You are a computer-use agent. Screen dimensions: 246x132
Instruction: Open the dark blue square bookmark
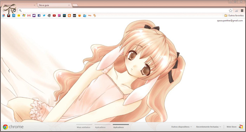coord(64,15)
